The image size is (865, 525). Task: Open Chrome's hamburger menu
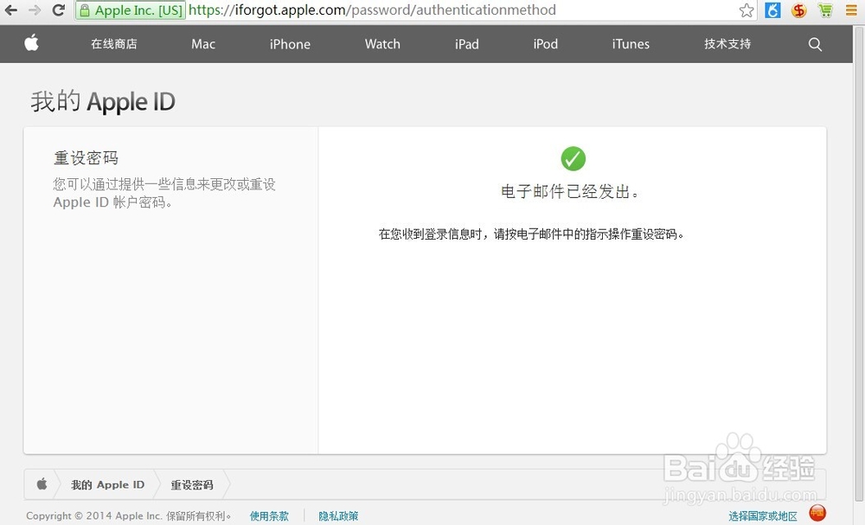point(851,11)
